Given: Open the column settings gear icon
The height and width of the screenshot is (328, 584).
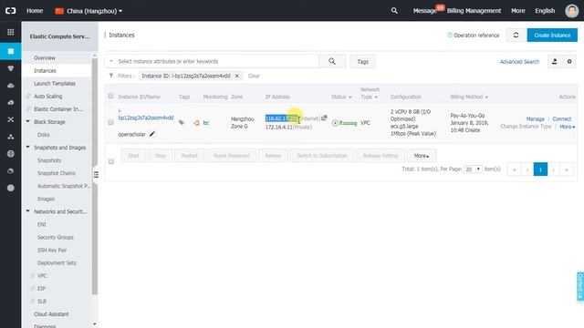Looking at the screenshot, I should pos(569,61).
